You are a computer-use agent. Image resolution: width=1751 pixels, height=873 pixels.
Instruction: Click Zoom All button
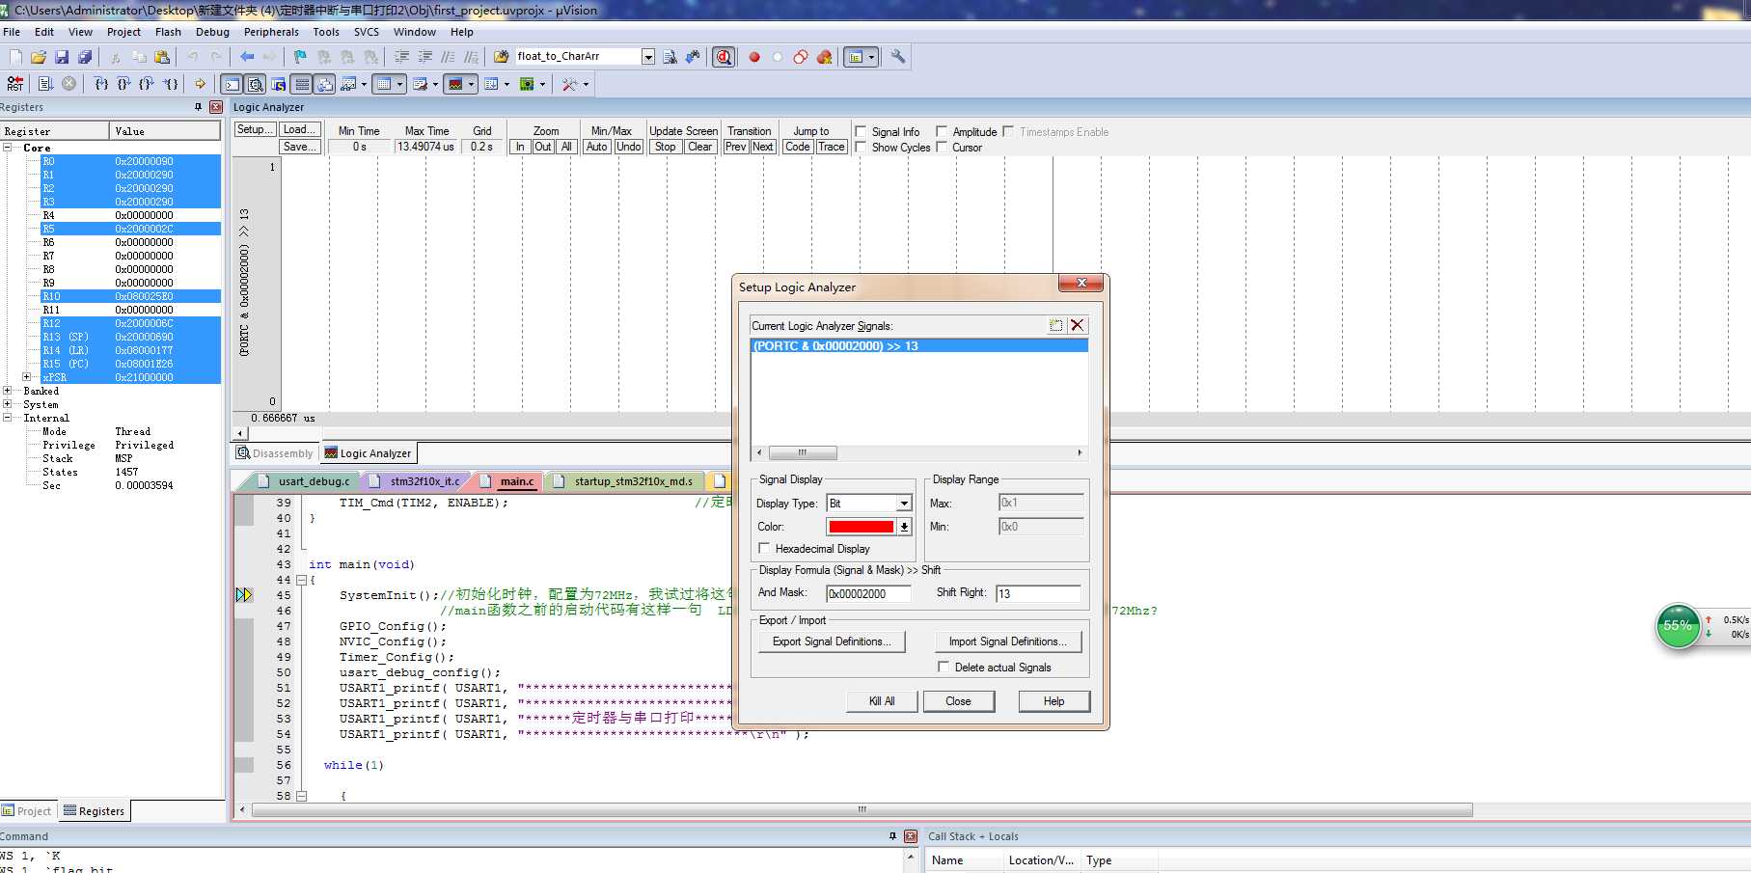click(x=566, y=147)
